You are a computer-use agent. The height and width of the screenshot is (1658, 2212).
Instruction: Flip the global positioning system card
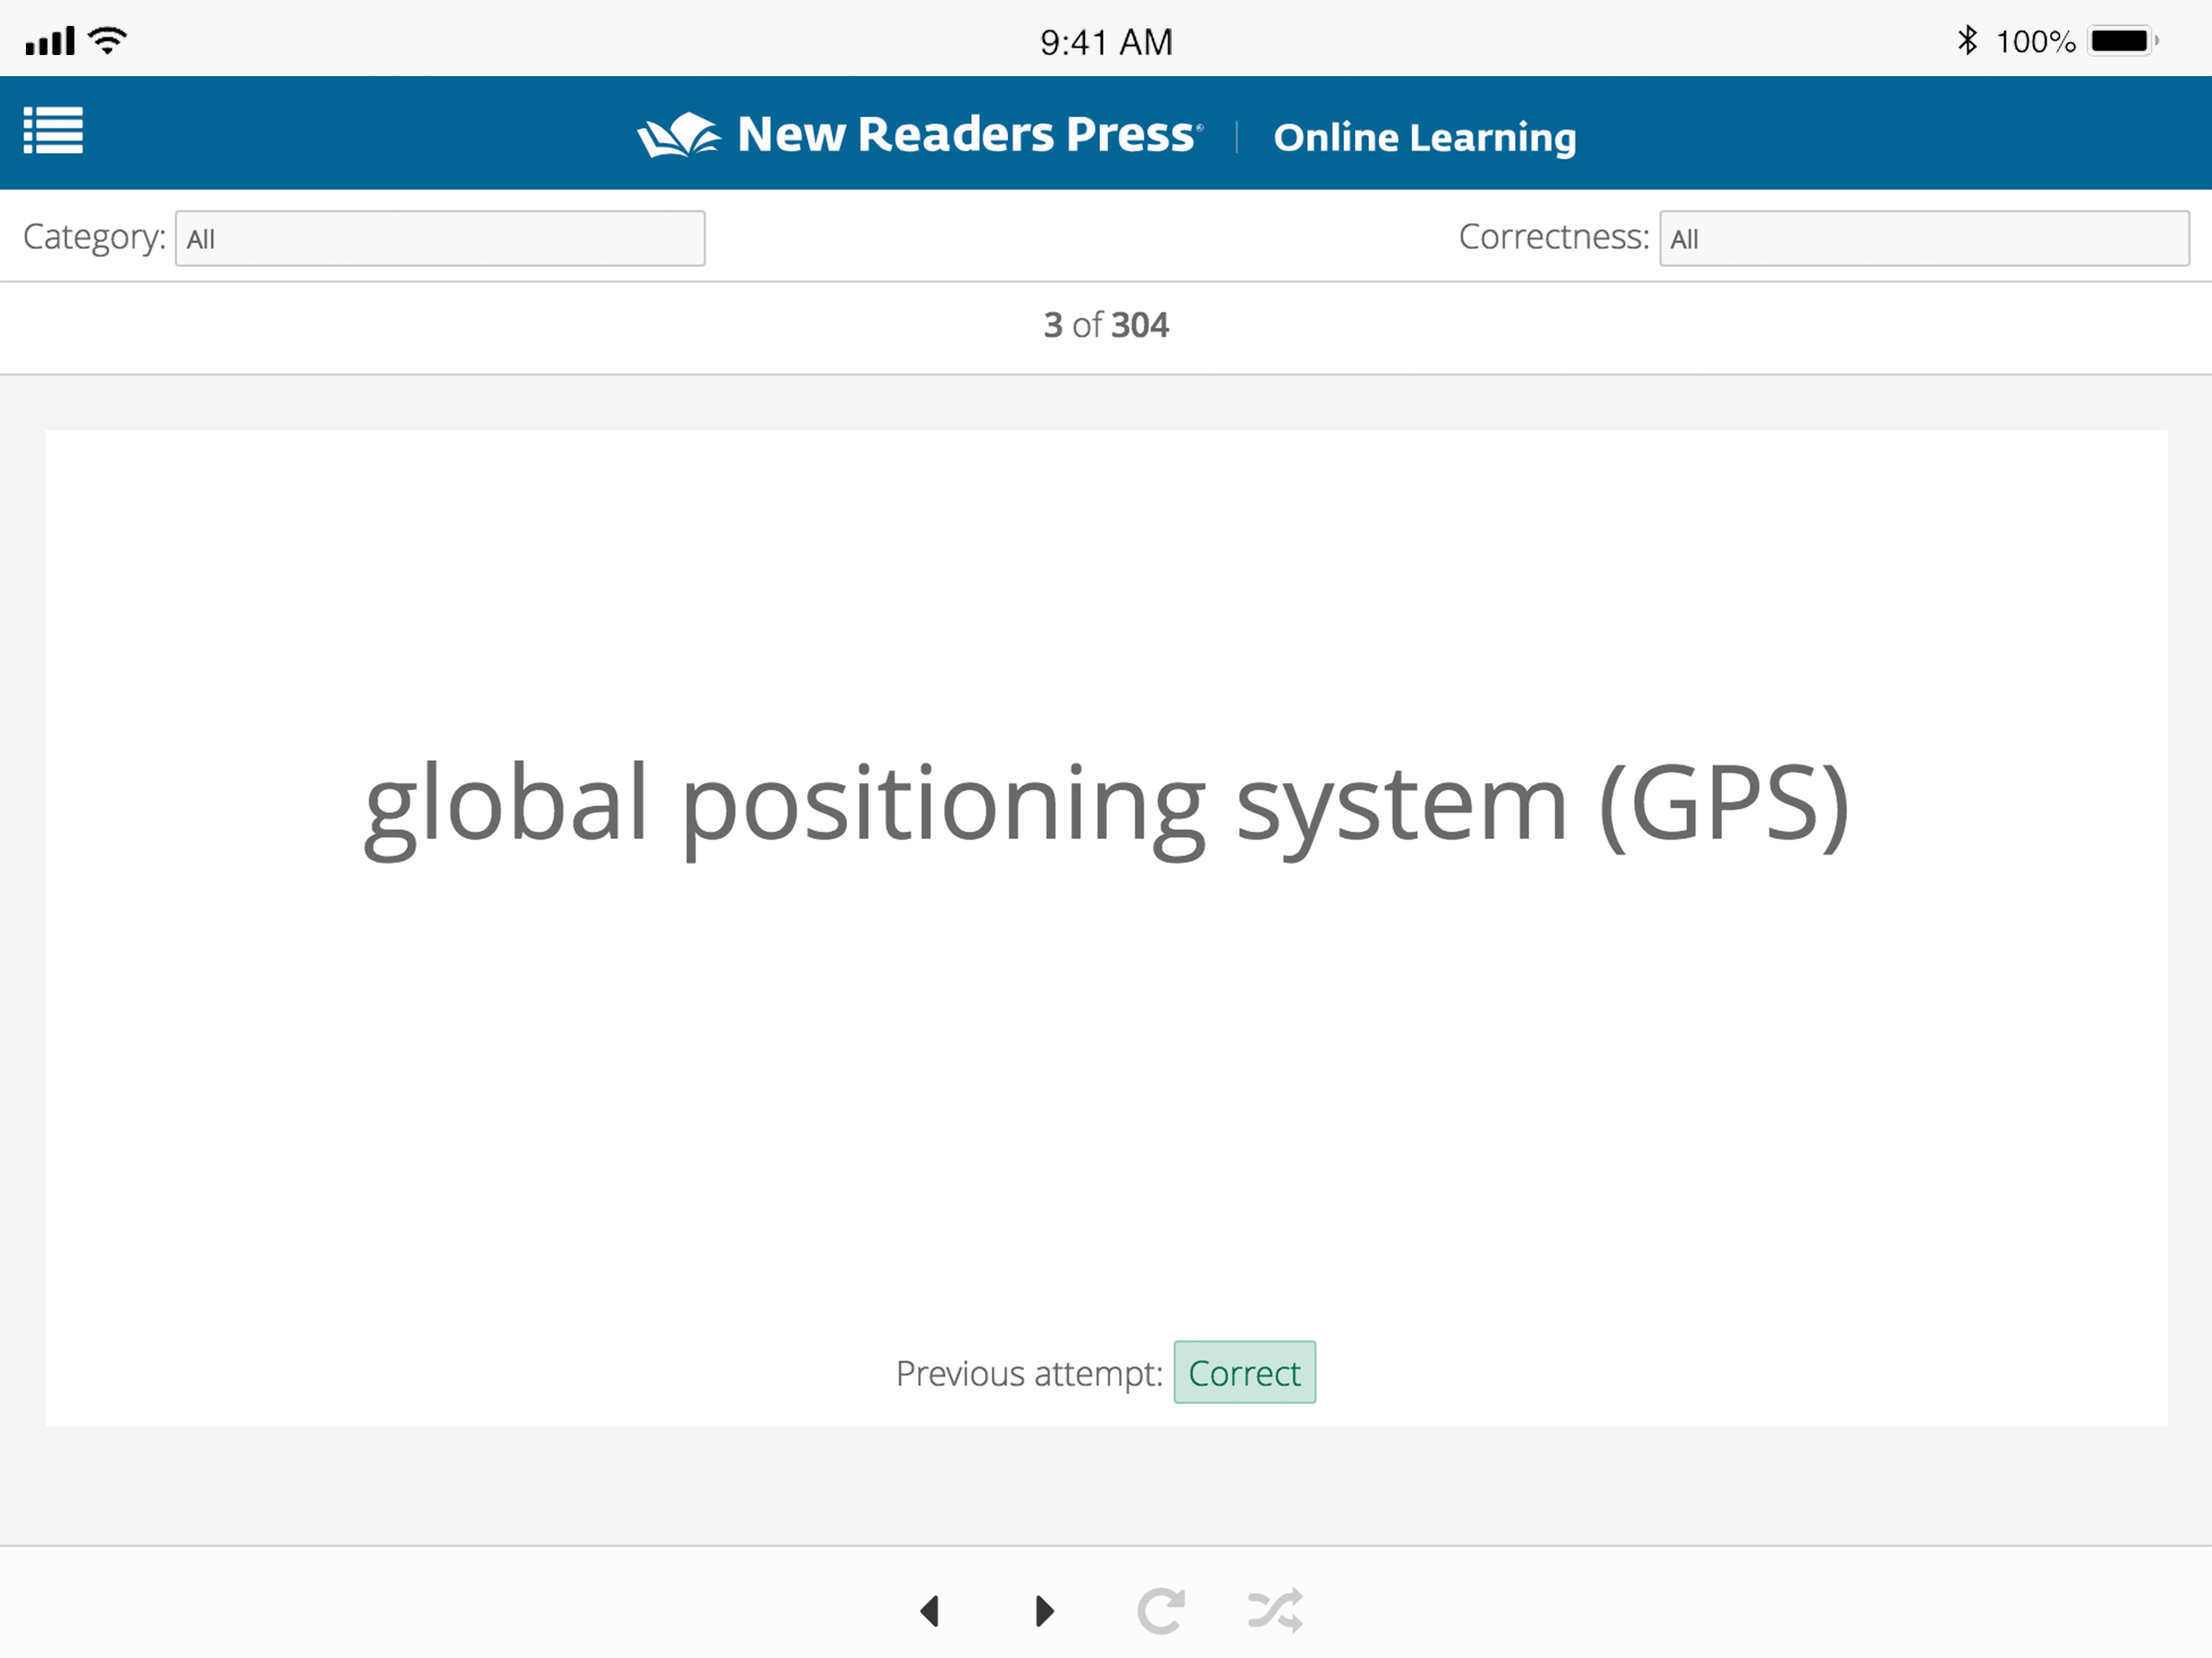pyautogui.click(x=1106, y=927)
